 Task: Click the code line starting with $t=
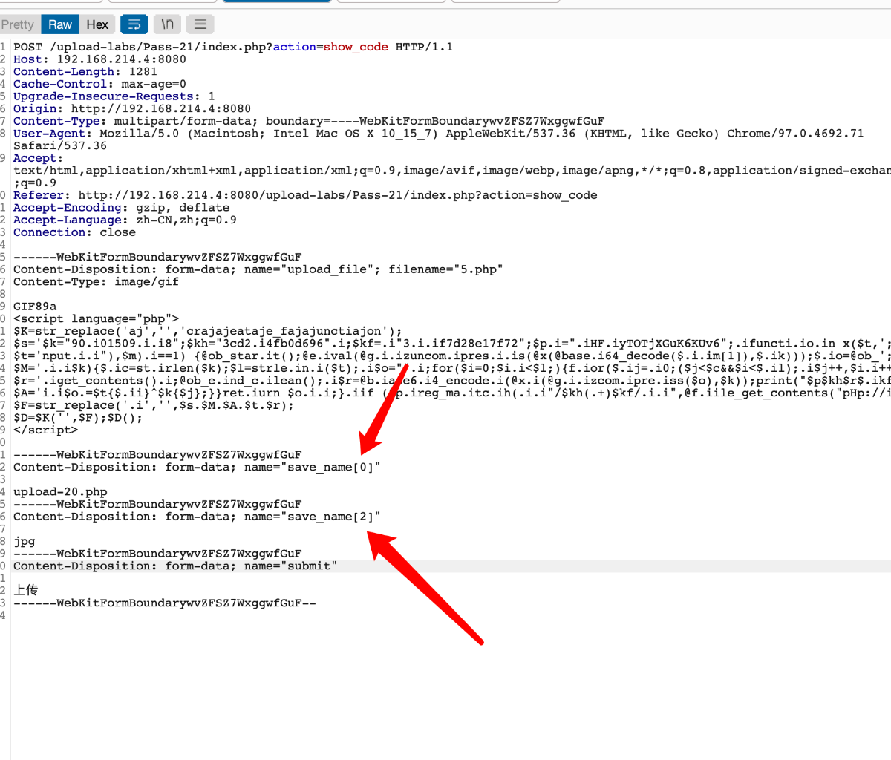(452, 356)
